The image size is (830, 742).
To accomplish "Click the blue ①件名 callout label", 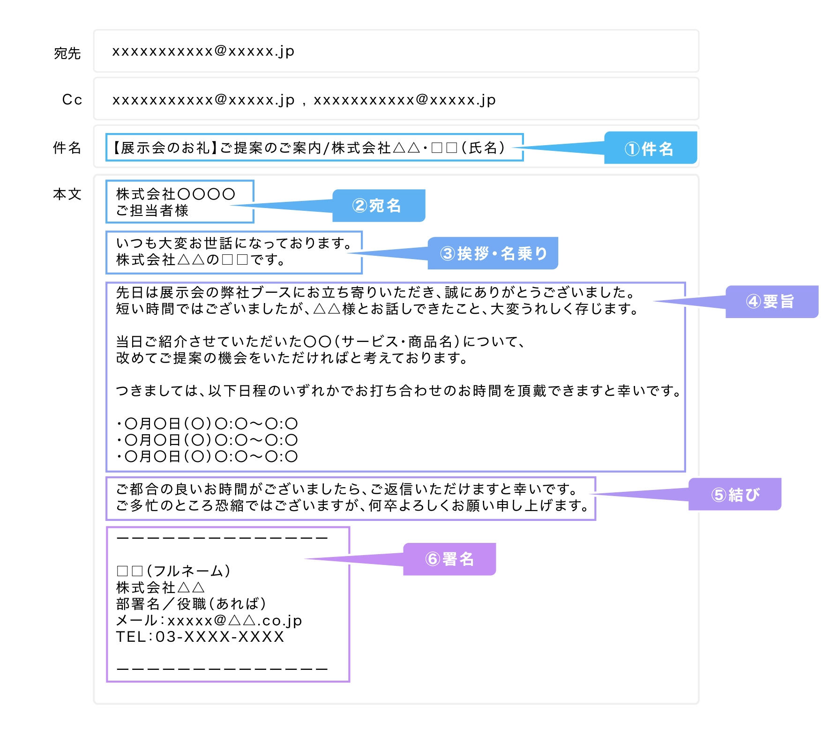I will [x=650, y=148].
